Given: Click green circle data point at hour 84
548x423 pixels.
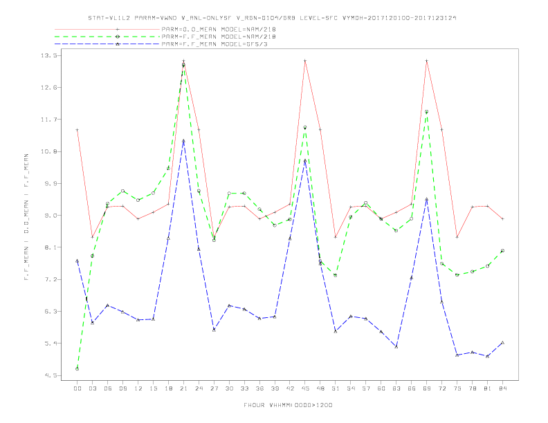Looking at the screenshot, I should click(503, 251).
